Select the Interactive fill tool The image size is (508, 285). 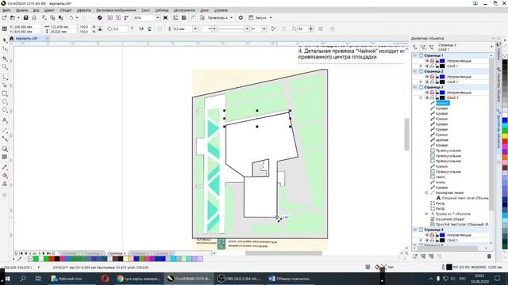5,176
